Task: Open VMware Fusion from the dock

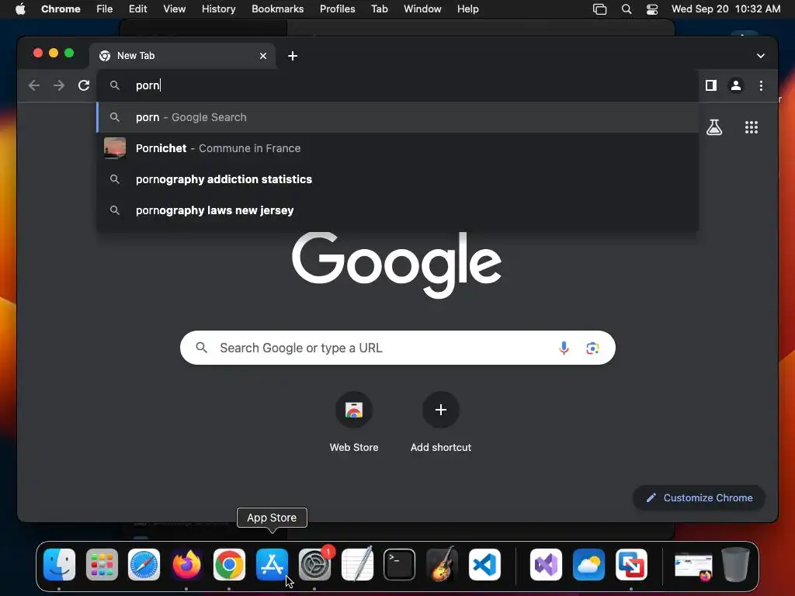Action: [x=631, y=565]
